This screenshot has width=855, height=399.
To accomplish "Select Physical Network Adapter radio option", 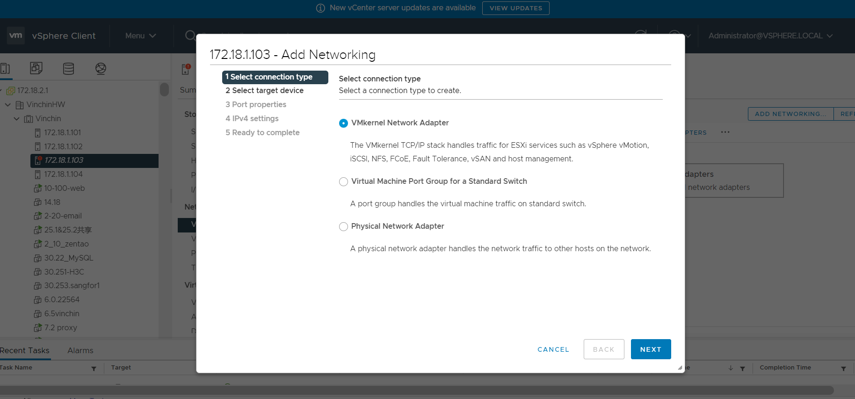I will click(x=343, y=226).
